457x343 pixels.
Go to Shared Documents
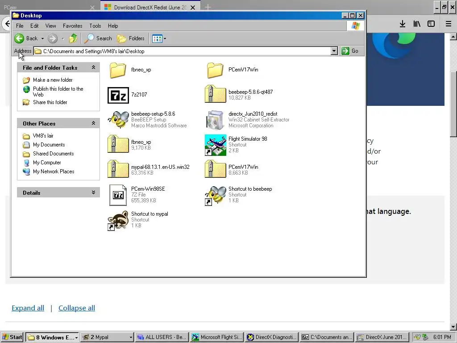(54, 154)
